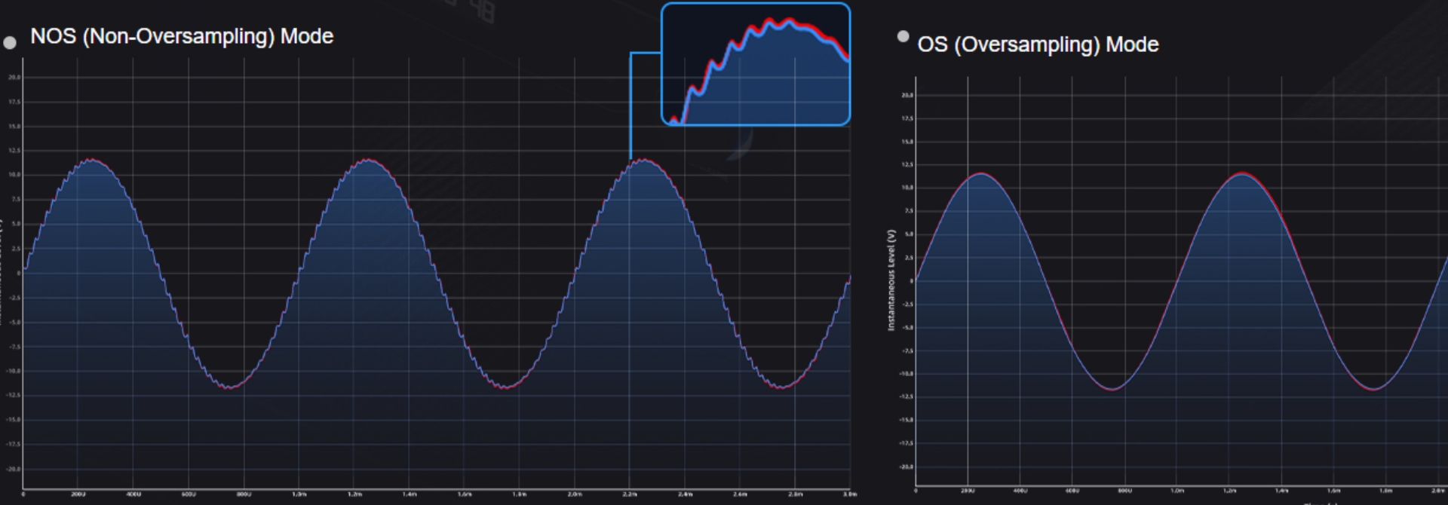Viewport: 1448px width, 505px height.
Task: Select the OS (Oversampling) Mode title
Action: [x=1038, y=44]
